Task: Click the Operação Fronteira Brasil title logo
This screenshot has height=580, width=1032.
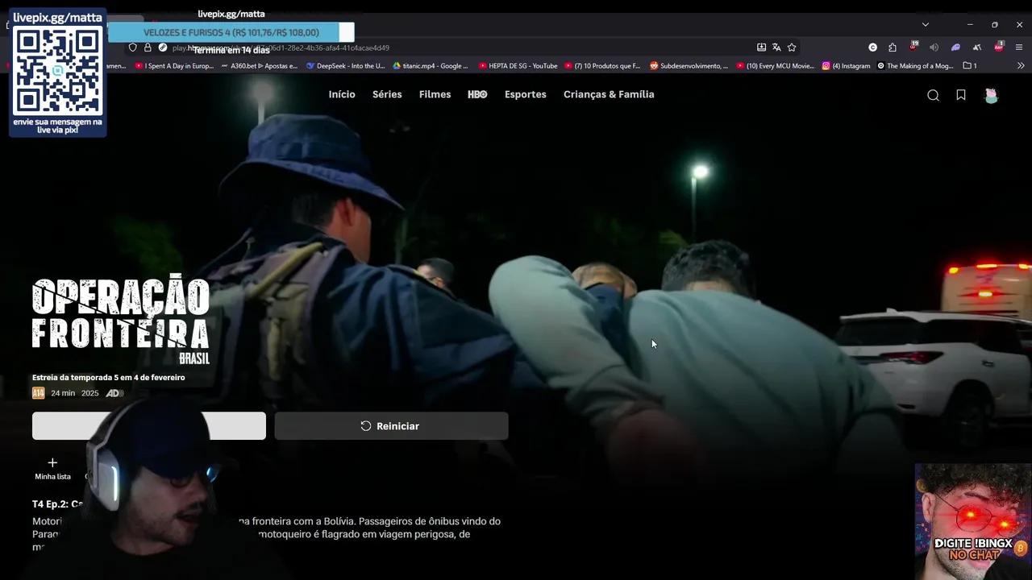Action: (121, 320)
